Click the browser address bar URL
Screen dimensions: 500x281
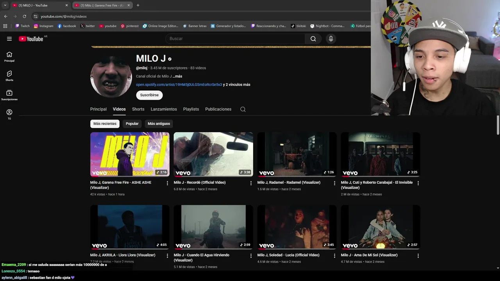[64, 16]
